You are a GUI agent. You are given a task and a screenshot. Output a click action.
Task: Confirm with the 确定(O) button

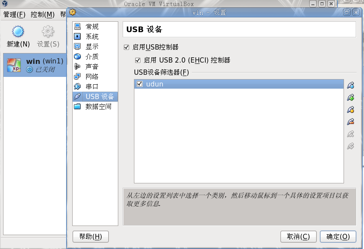[338, 236]
